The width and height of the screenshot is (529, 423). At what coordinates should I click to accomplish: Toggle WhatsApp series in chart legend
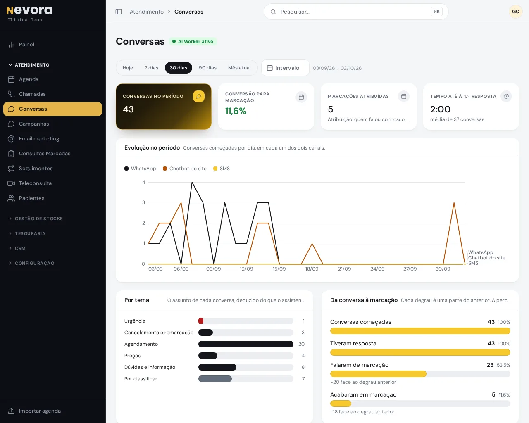[x=140, y=169]
